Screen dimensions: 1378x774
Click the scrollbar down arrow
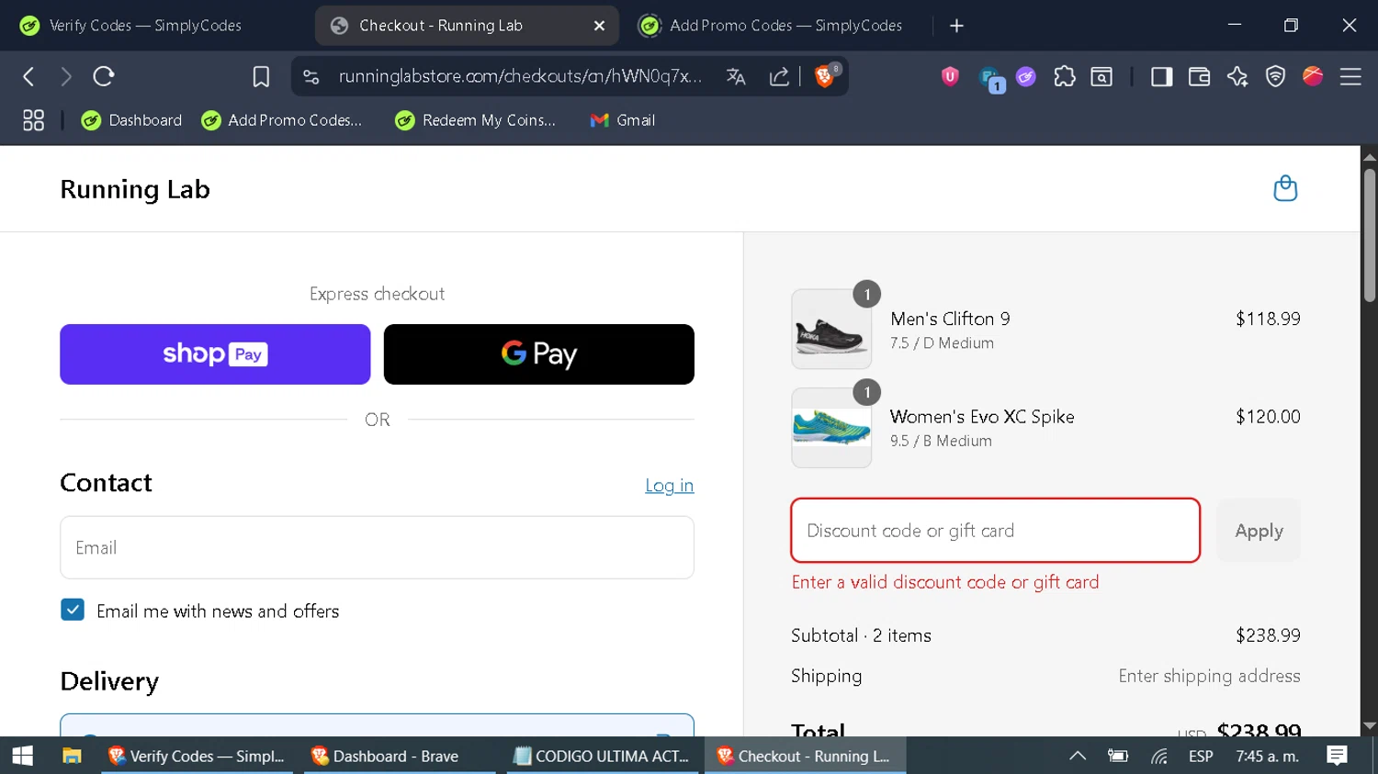(x=1370, y=726)
